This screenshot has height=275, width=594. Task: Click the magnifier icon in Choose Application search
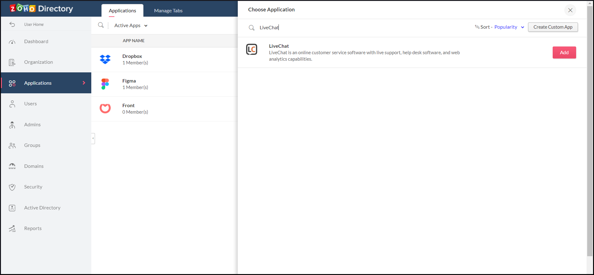(252, 28)
